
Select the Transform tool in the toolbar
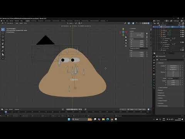tap(3, 47)
